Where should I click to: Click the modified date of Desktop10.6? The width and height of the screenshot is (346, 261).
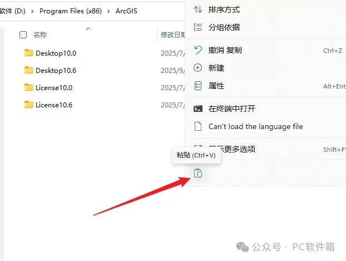click(173, 71)
